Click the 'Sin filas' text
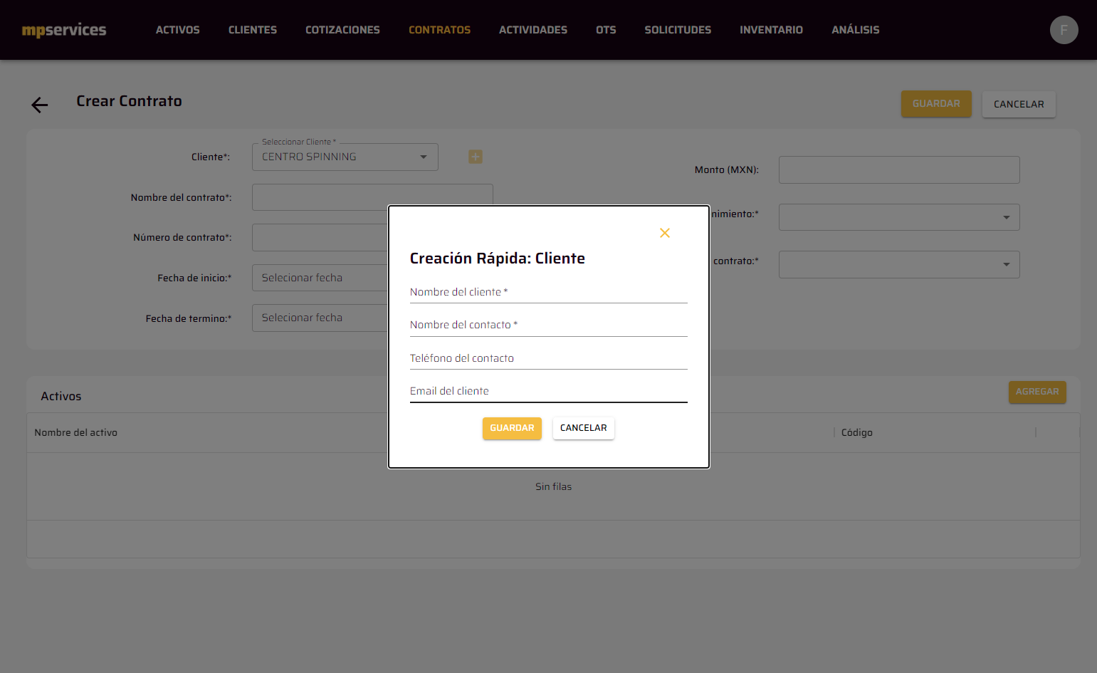 (554, 486)
